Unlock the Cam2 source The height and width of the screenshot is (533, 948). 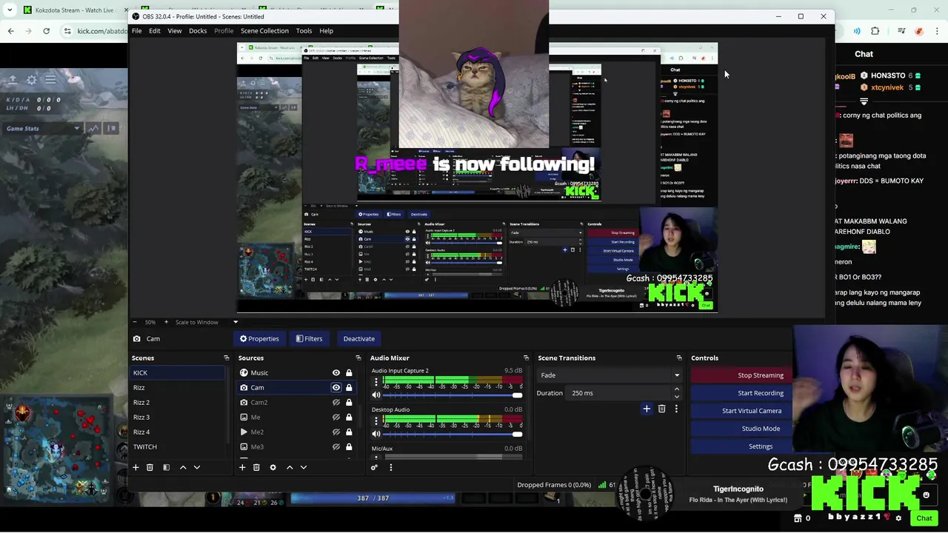[349, 402]
